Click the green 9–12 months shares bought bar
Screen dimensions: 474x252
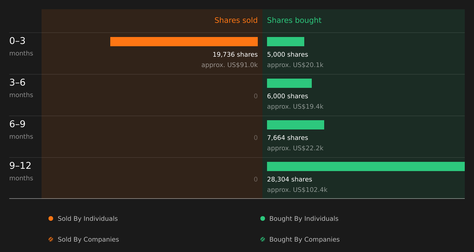click(366, 166)
